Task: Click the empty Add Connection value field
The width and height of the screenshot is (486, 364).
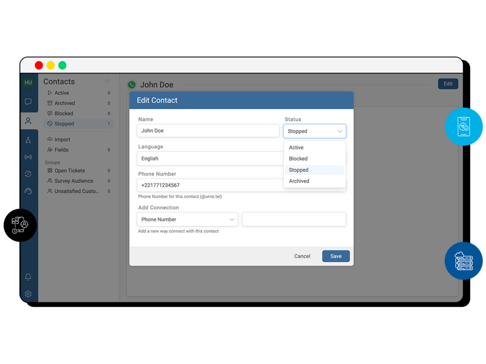Action: coord(294,219)
